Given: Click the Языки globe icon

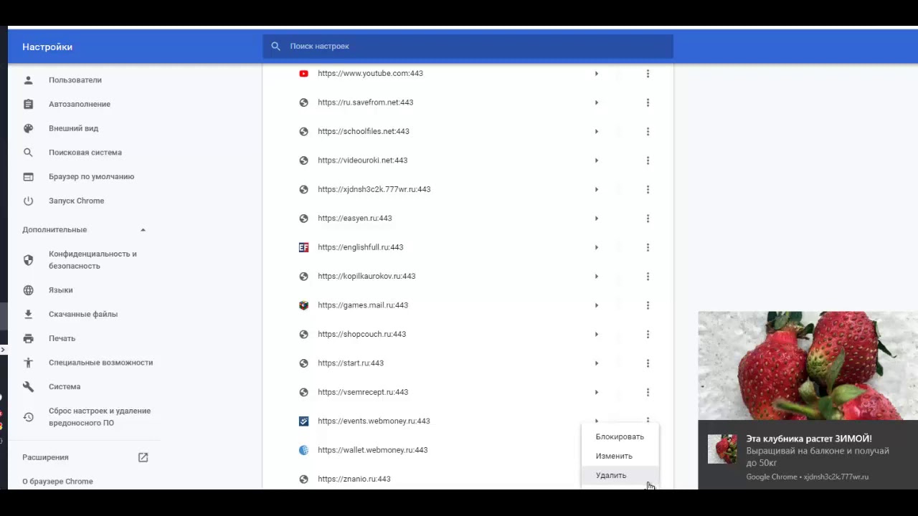Looking at the screenshot, I should [x=28, y=290].
